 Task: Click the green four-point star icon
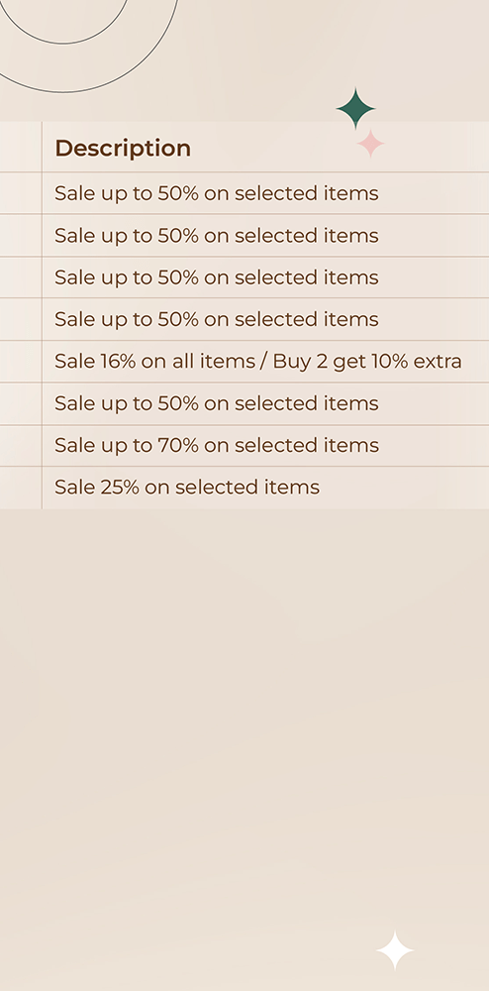point(356,109)
